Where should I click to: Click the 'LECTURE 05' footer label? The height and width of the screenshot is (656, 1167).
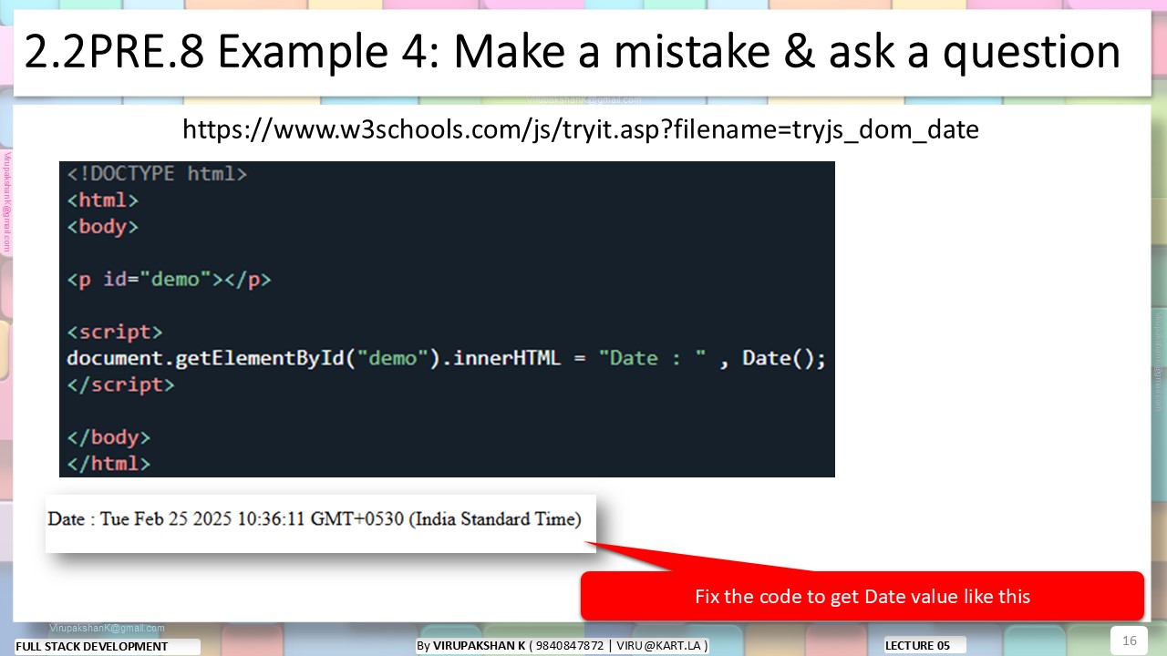point(924,645)
